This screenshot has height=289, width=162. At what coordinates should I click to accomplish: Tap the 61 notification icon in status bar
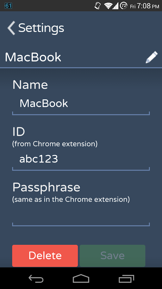(x=8, y=6)
